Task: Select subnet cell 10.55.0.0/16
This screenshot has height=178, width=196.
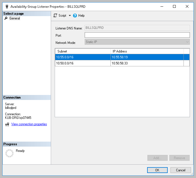Action: point(83,57)
